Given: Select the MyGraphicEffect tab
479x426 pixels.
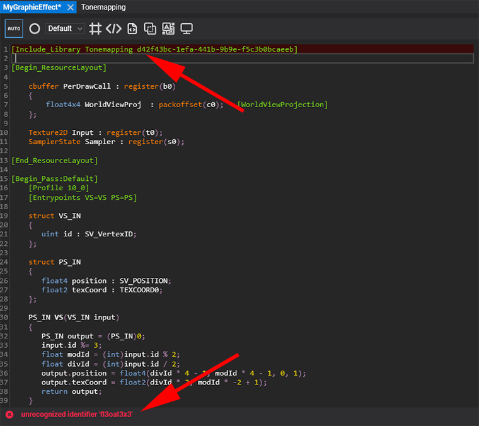Looking at the screenshot, I should tap(32, 7).
